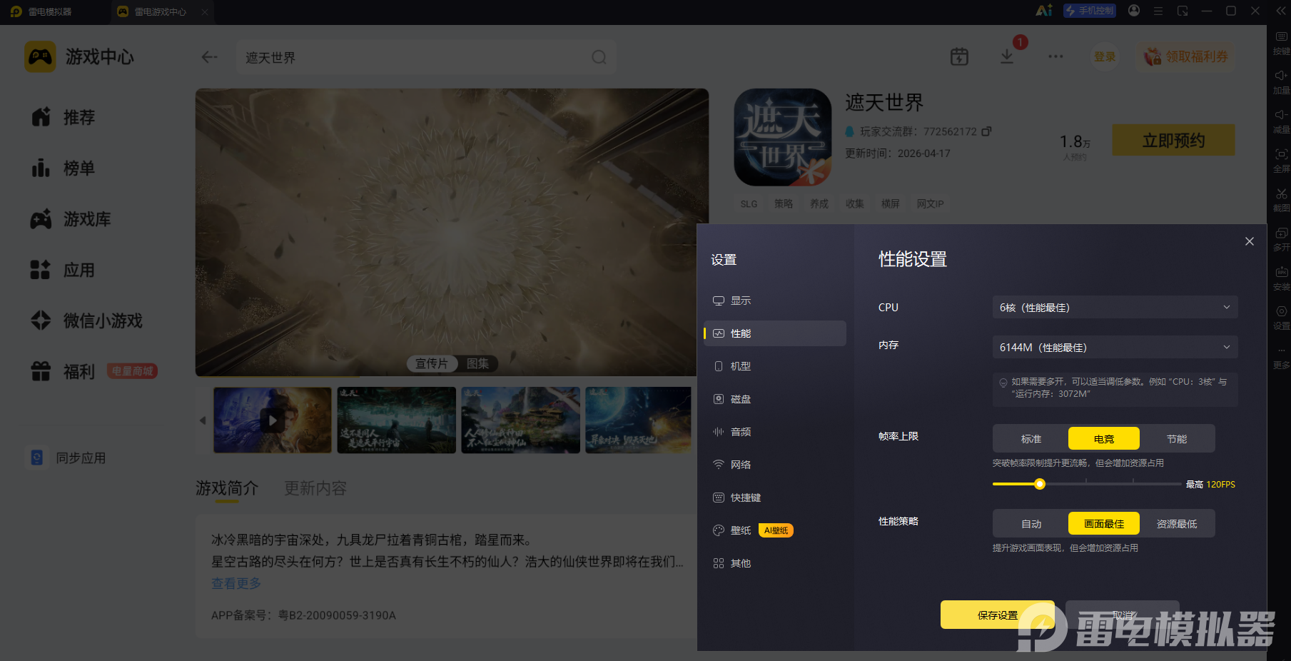Click 同步应用 in the left sidebar
Image resolution: width=1291 pixels, height=661 pixels.
66,458
